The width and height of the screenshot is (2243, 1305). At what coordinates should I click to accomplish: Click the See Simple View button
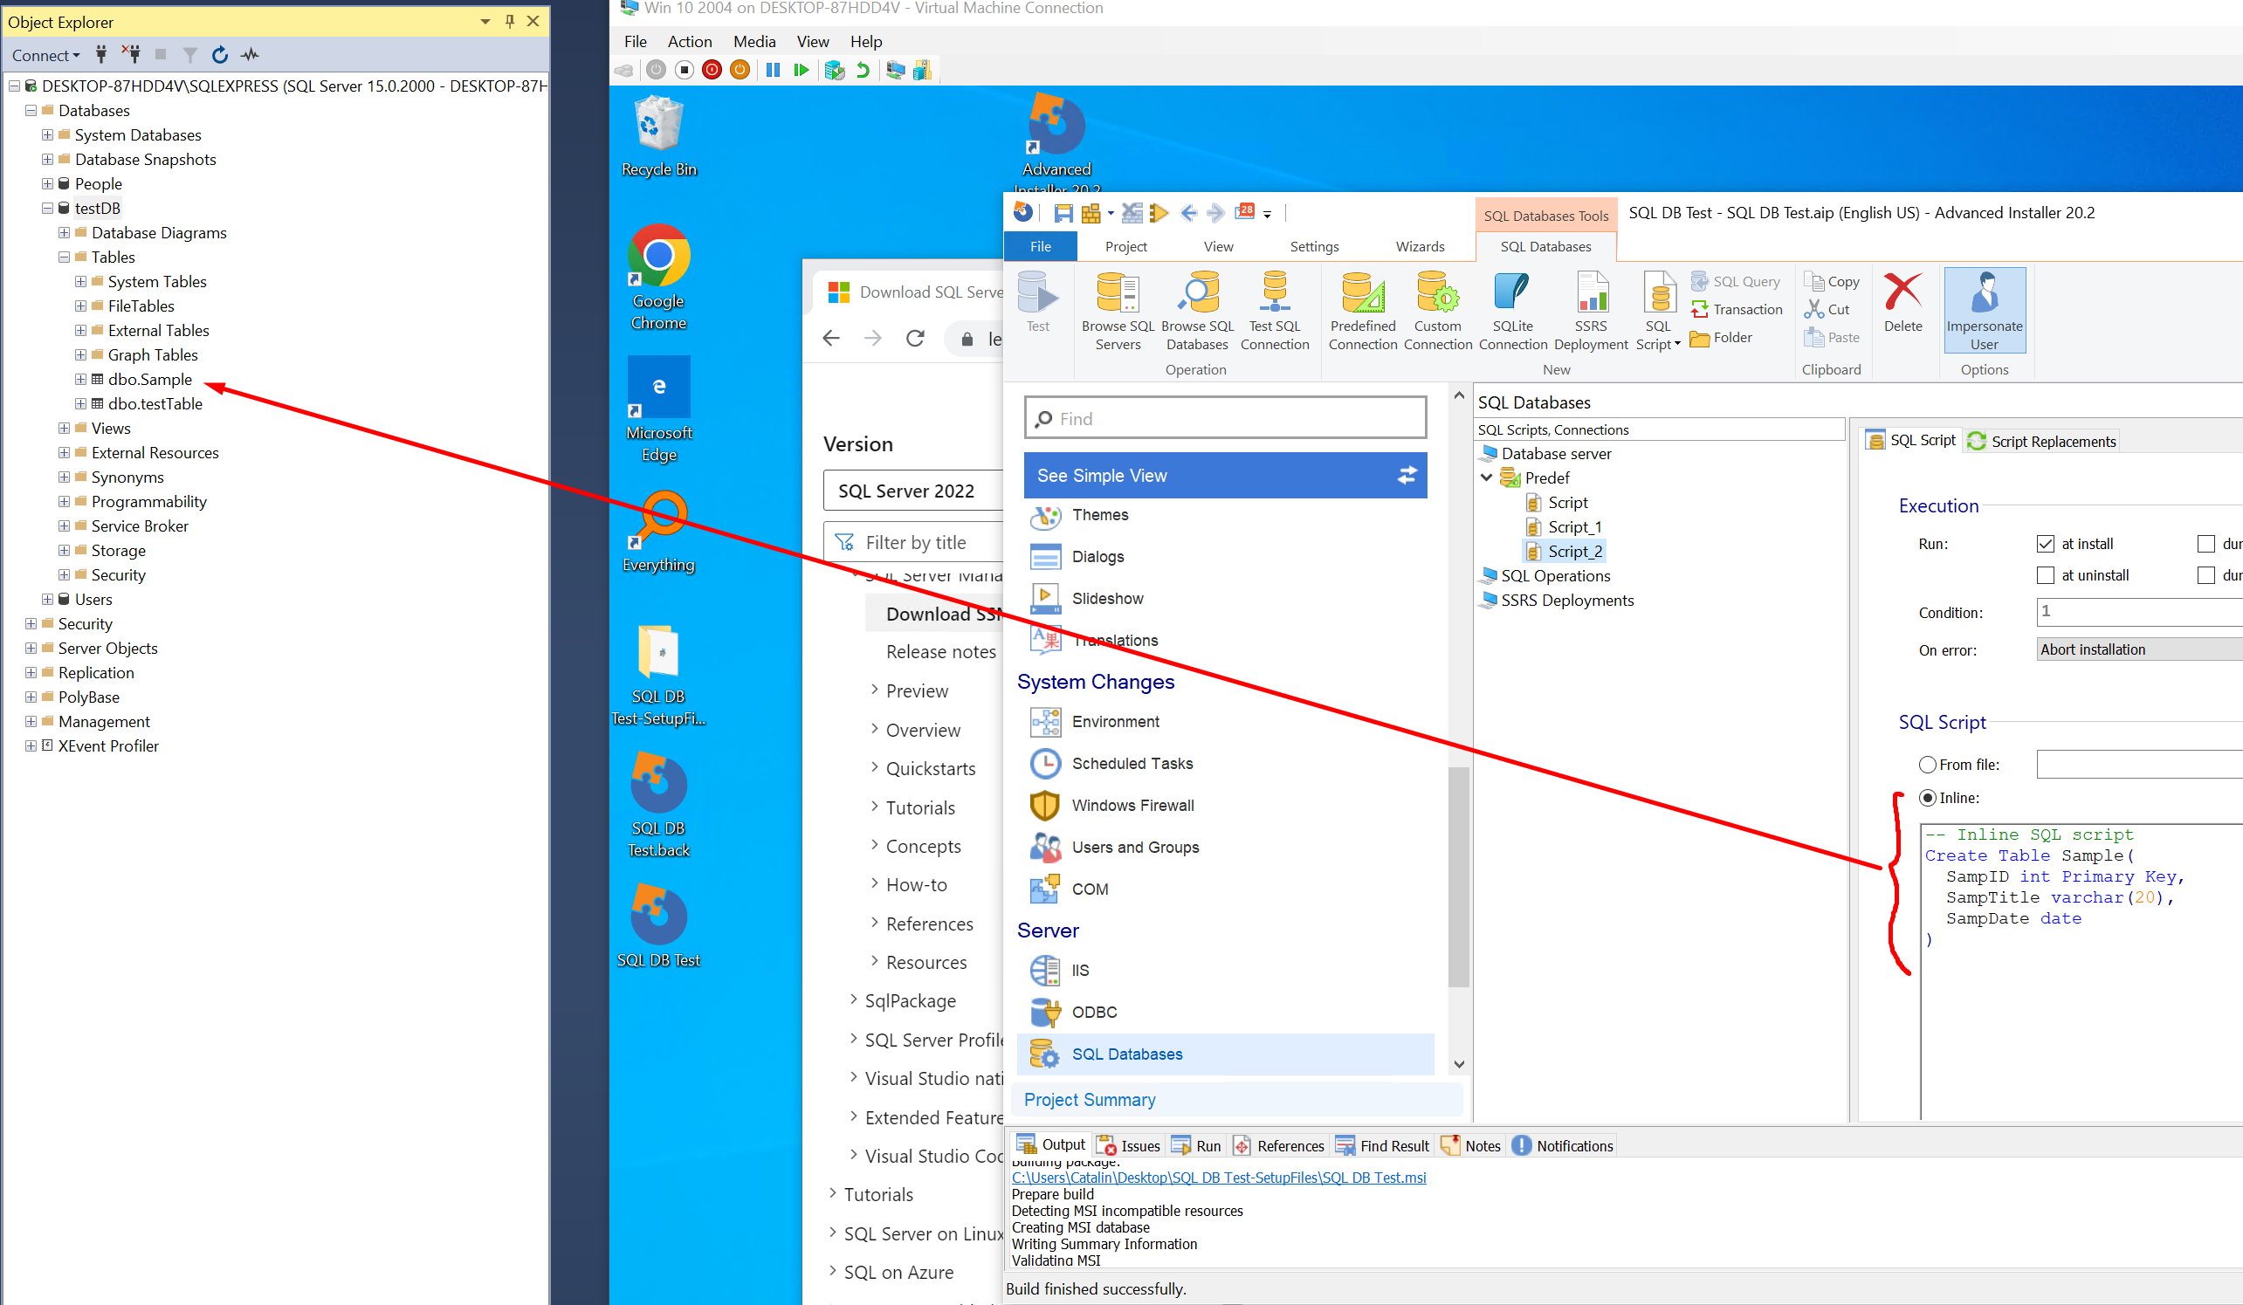point(1225,476)
